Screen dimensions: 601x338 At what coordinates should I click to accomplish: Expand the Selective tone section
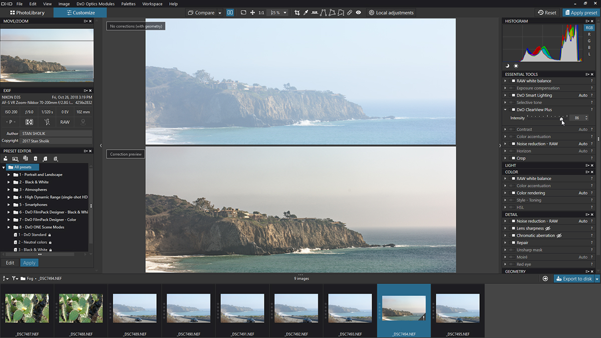point(506,103)
